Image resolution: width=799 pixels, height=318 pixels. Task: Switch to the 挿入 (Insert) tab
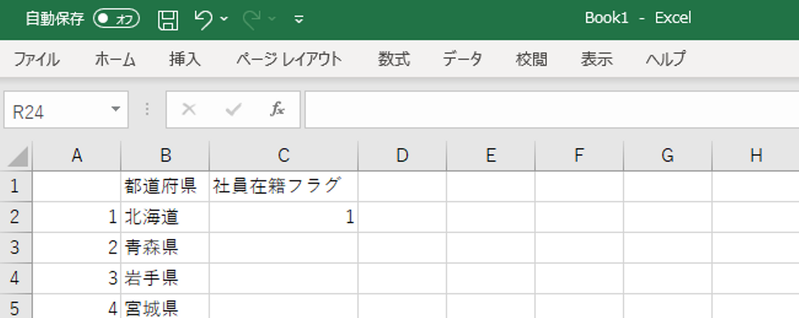tap(185, 59)
